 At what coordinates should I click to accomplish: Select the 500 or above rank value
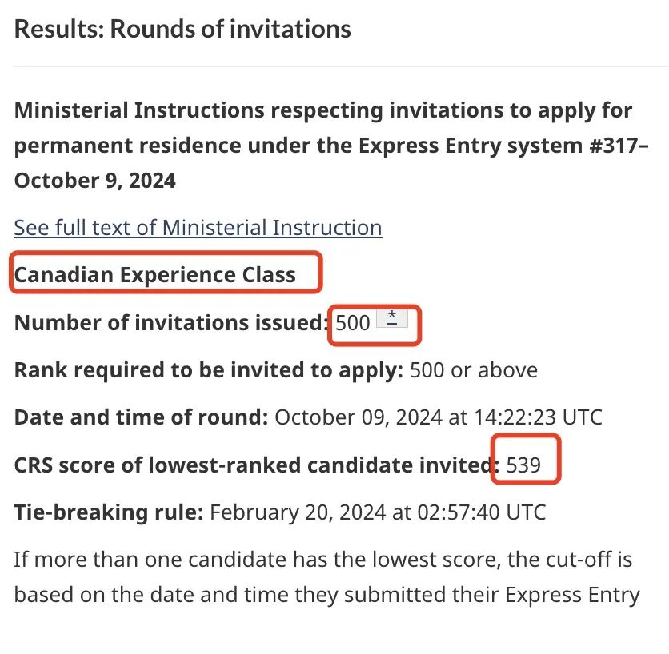(x=474, y=370)
